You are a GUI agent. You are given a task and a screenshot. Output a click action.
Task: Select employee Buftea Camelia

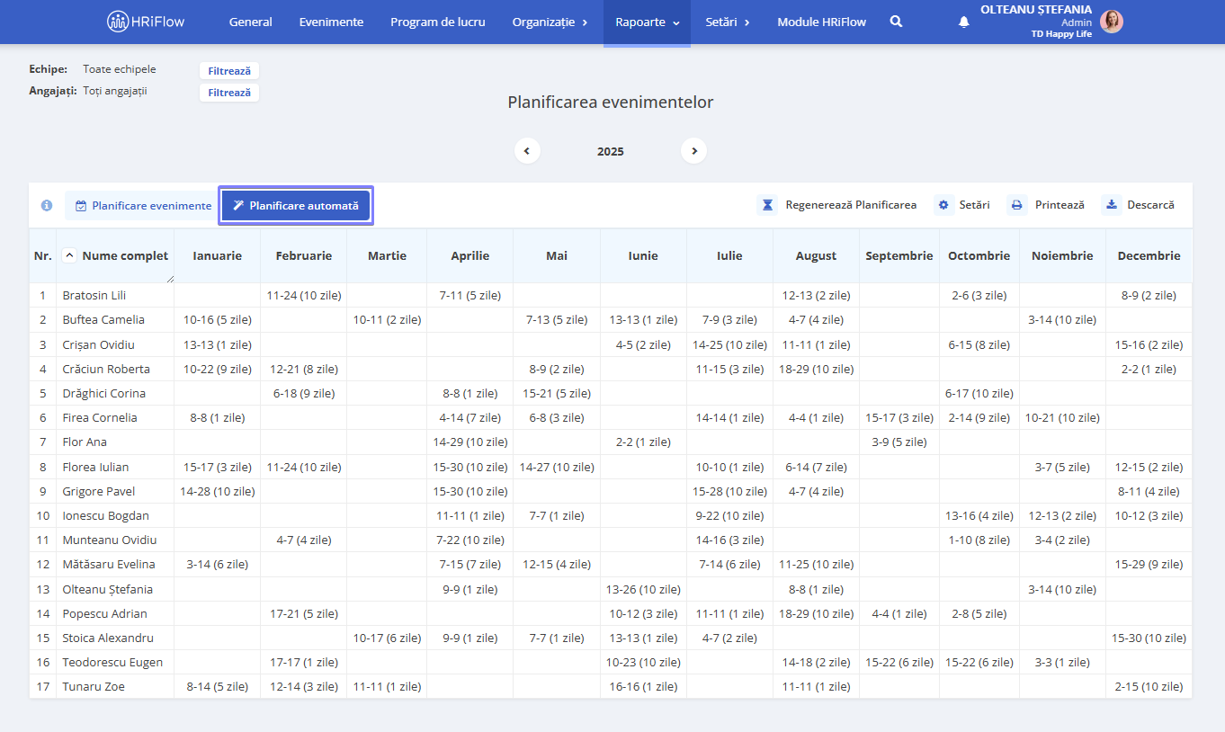(x=103, y=319)
